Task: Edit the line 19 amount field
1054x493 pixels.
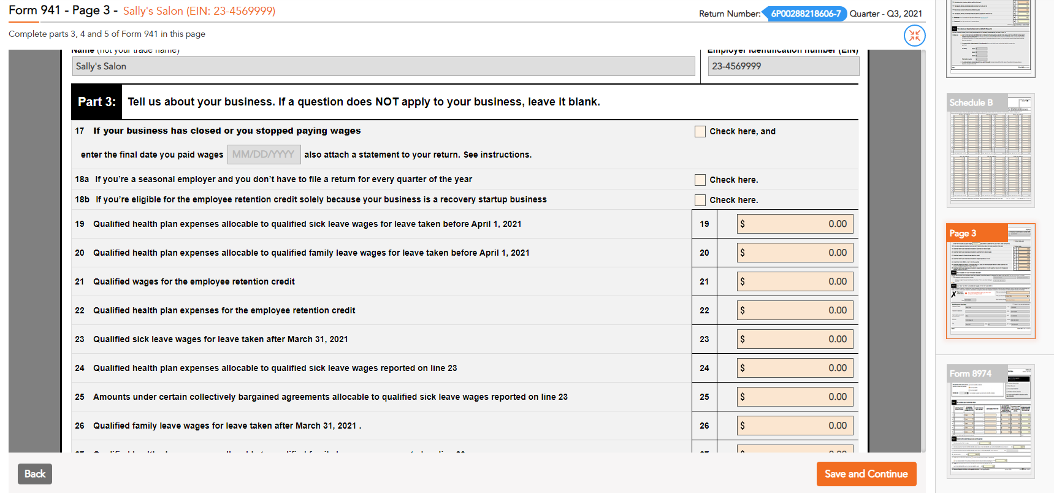Action: (795, 224)
